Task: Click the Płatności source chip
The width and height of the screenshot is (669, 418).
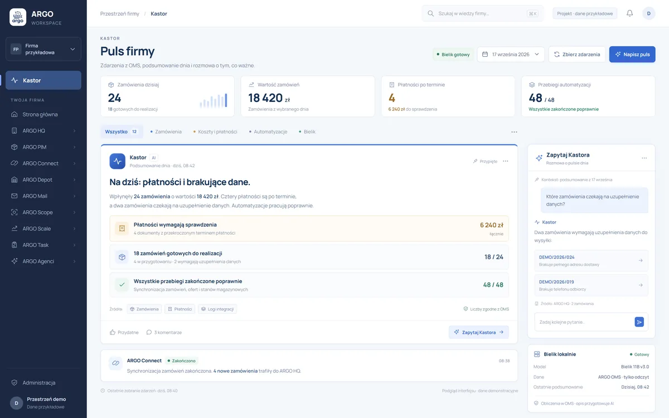Action: tap(180, 309)
